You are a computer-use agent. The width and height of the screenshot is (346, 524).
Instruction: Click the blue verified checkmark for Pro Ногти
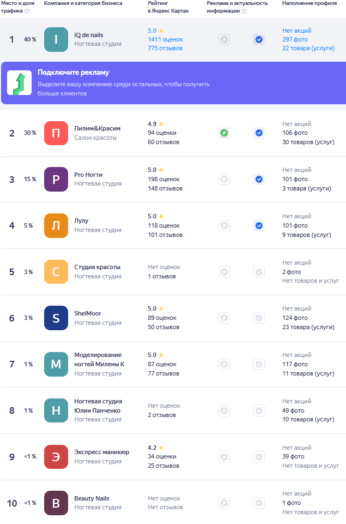pos(259,179)
